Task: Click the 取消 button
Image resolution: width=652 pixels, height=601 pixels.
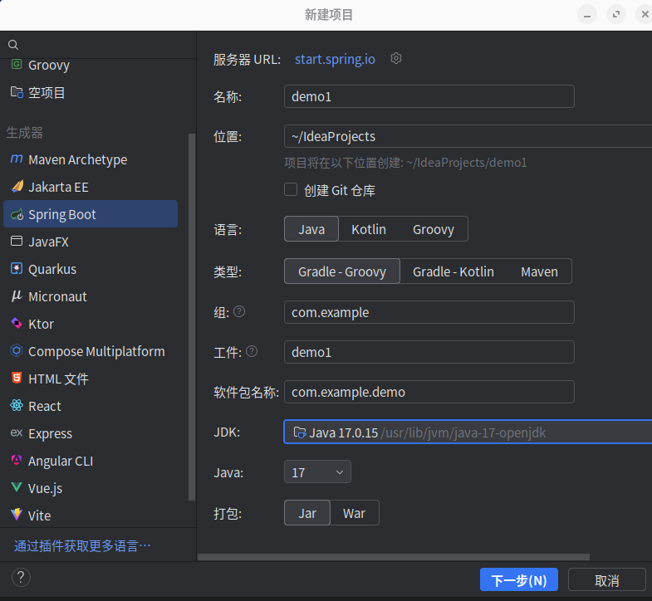Action: 607,579
